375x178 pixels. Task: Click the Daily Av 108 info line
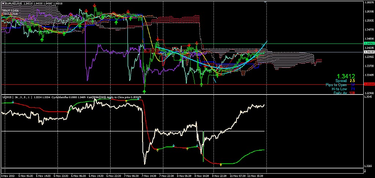344,93
